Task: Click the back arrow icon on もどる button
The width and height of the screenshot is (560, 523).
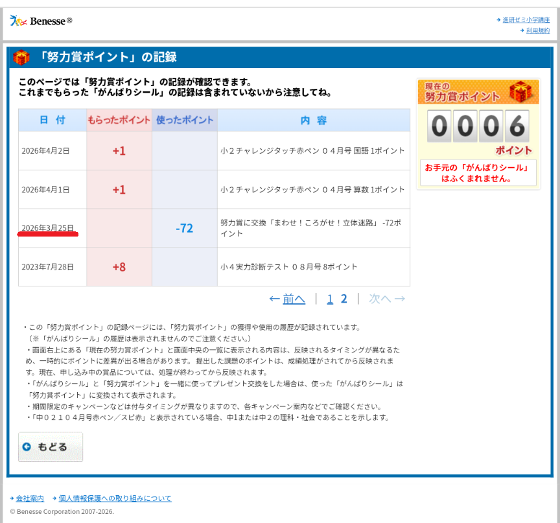Action: (x=27, y=447)
